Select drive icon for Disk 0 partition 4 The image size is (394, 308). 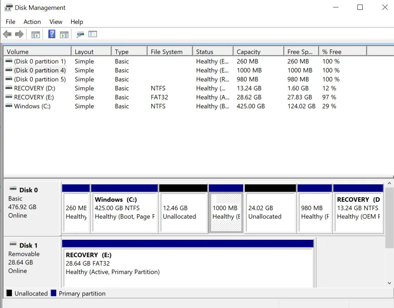[x=9, y=70]
